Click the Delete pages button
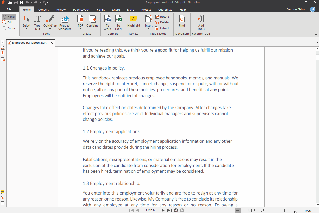Image resolution: width=319 pixels, height=213 pixels. pyautogui.click(x=162, y=22)
